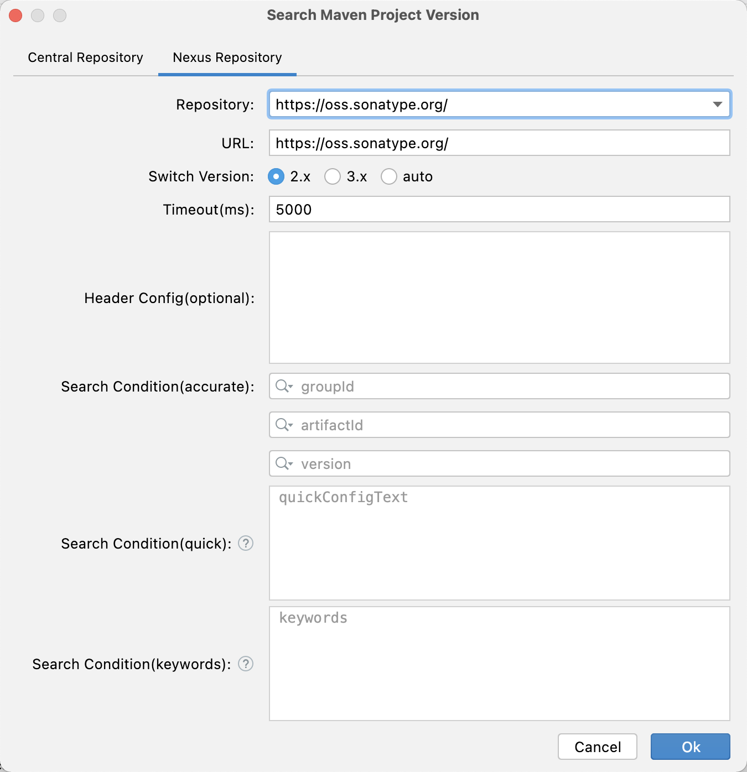Switch to the Central Repository tab

click(85, 58)
